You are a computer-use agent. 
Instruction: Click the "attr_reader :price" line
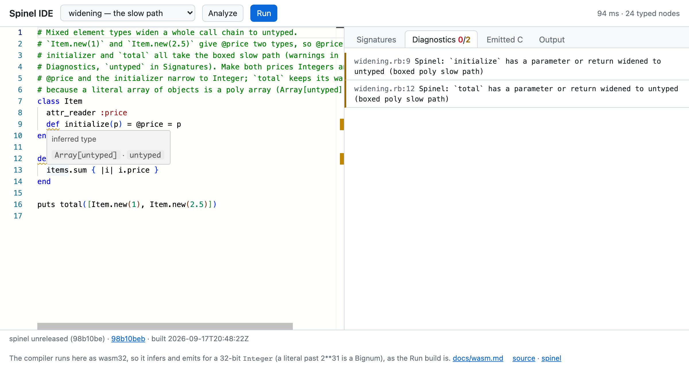pos(87,113)
